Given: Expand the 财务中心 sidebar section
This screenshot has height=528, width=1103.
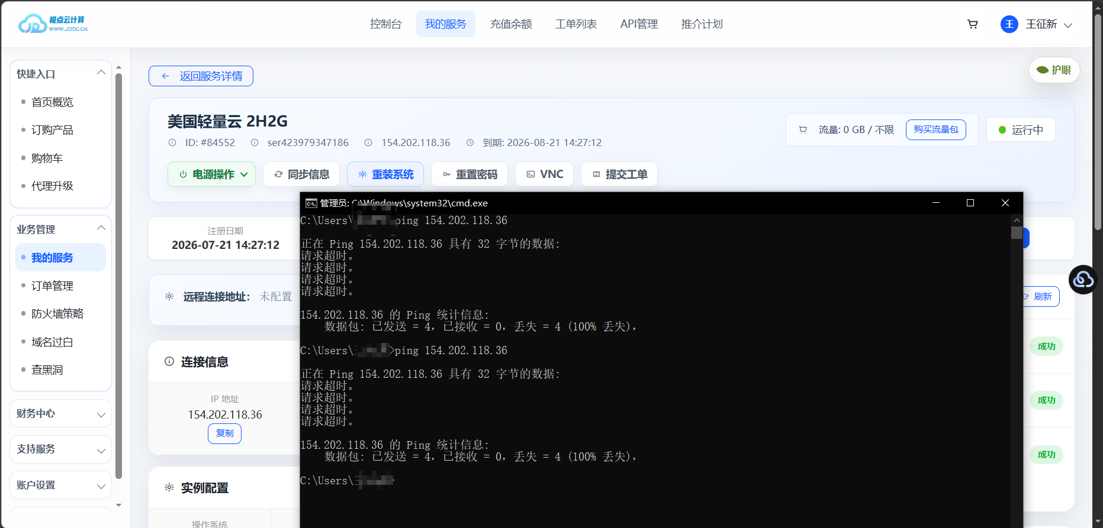Looking at the screenshot, I should point(61,413).
